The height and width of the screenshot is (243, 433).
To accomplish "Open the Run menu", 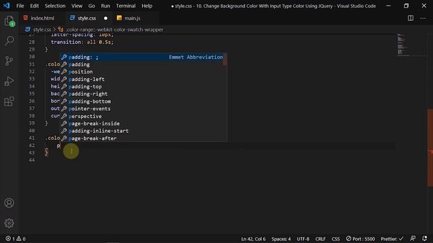I will point(106,6).
